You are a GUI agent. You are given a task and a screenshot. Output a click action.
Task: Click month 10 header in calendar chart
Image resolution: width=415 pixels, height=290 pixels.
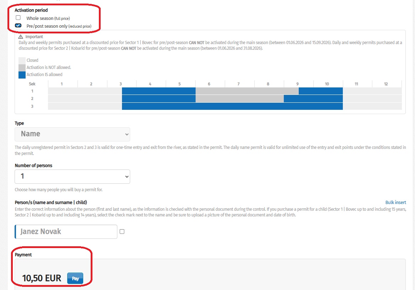[327, 84]
